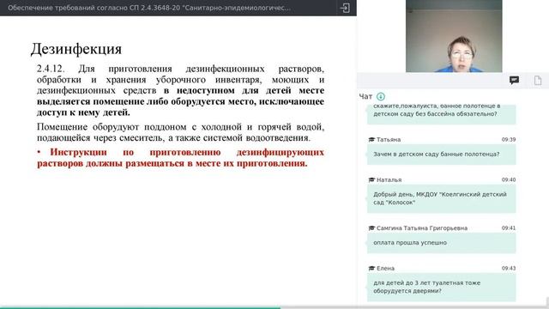Open the chat tab icon

point(514,81)
